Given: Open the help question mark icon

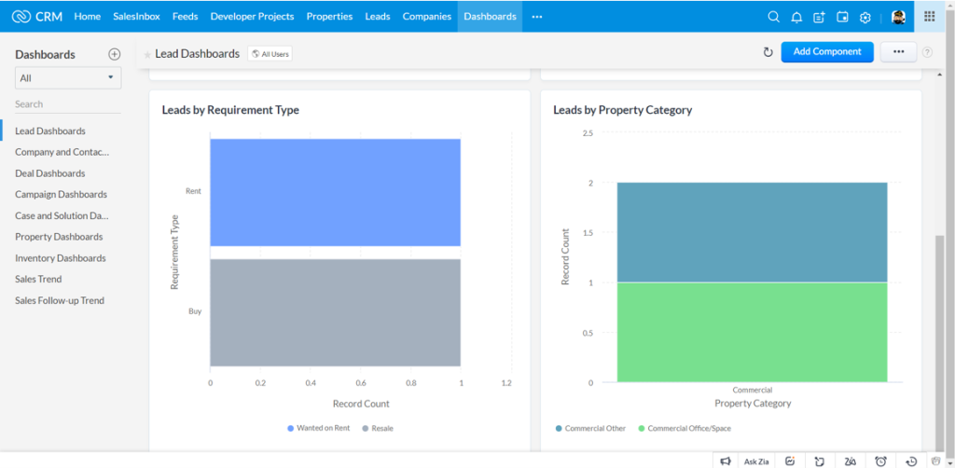Looking at the screenshot, I should pyautogui.click(x=927, y=52).
